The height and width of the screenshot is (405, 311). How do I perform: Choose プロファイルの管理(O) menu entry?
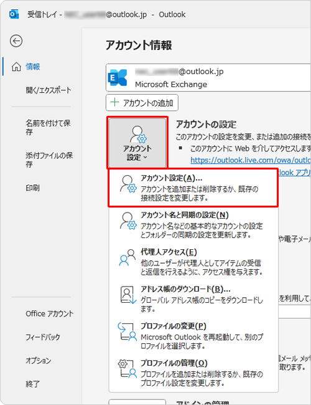tap(193, 373)
